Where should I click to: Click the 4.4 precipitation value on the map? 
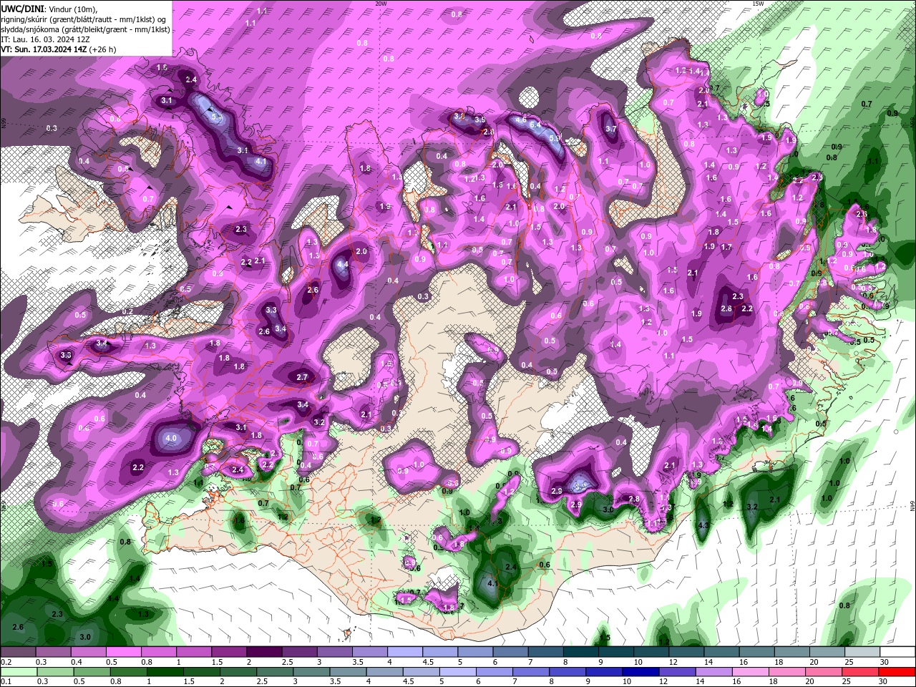coord(342,265)
